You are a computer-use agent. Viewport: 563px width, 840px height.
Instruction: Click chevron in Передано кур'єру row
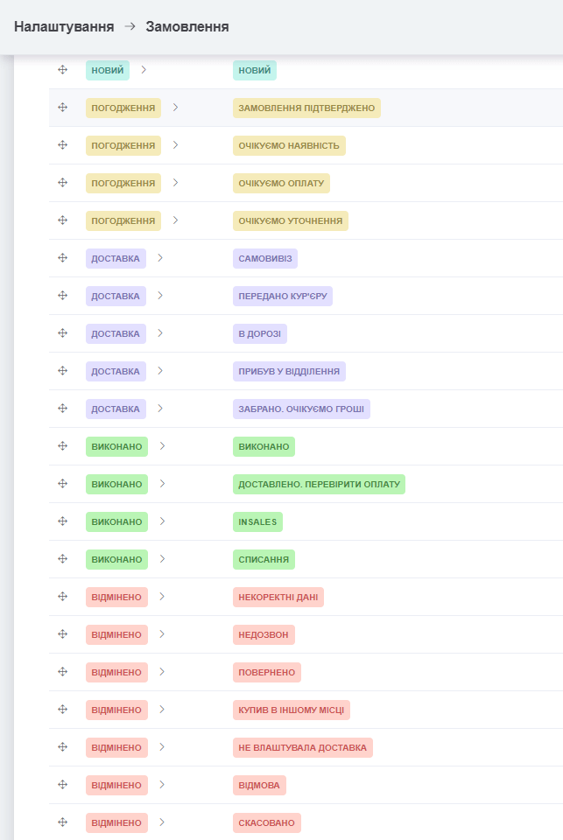click(160, 296)
